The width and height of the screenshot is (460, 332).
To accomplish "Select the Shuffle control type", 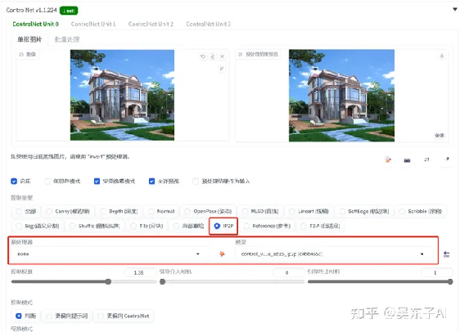I will pos(94,226).
